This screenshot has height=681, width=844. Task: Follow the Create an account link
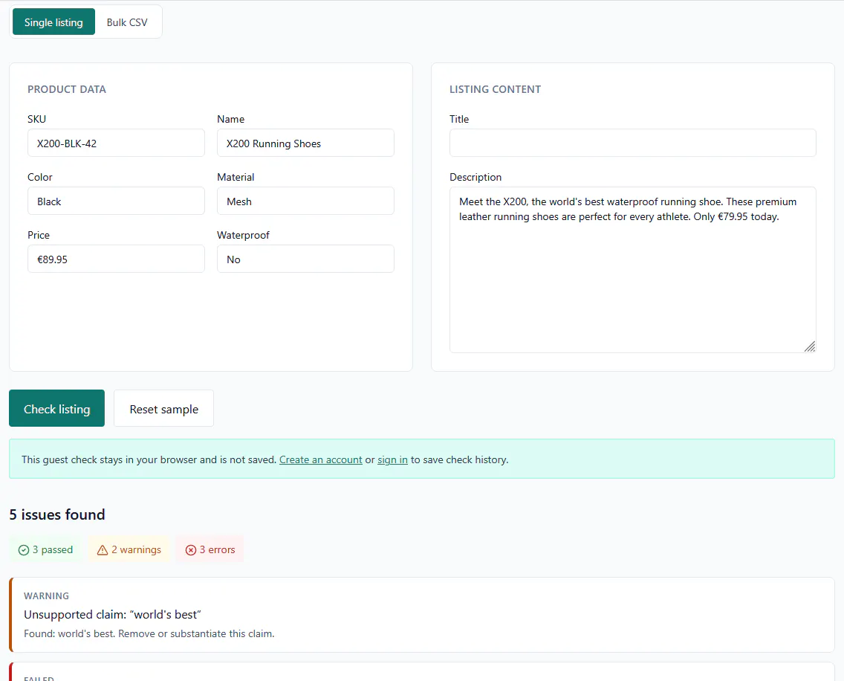[x=321, y=459]
